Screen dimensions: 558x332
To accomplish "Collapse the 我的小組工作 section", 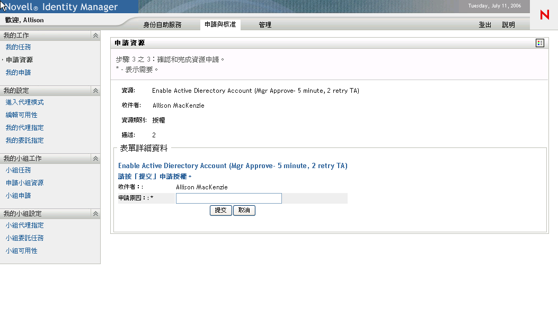I will pos(95,159).
